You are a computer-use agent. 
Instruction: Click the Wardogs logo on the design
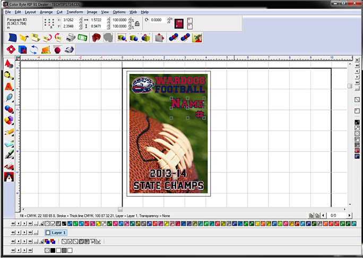point(143,85)
